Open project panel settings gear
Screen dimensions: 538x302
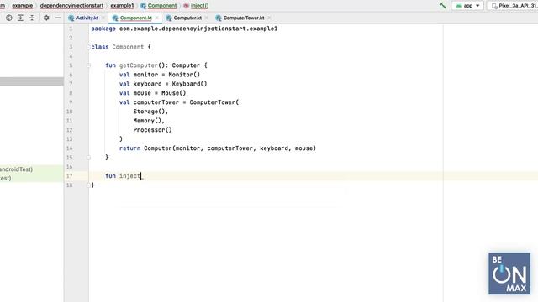pyautogui.click(x=46, y=18)
